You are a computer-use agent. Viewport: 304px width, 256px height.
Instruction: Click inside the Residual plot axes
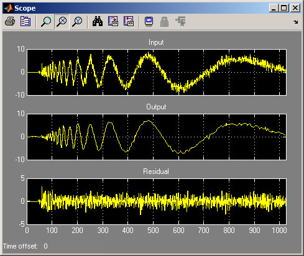tap(157, 201)
